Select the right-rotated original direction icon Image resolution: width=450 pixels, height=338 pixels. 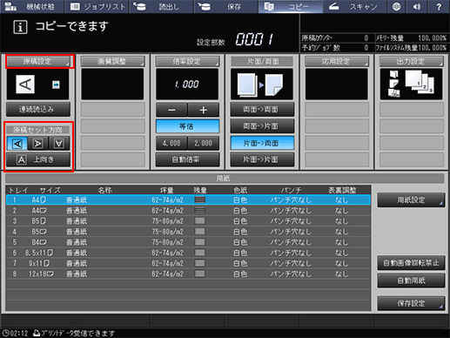coord(38,144)
